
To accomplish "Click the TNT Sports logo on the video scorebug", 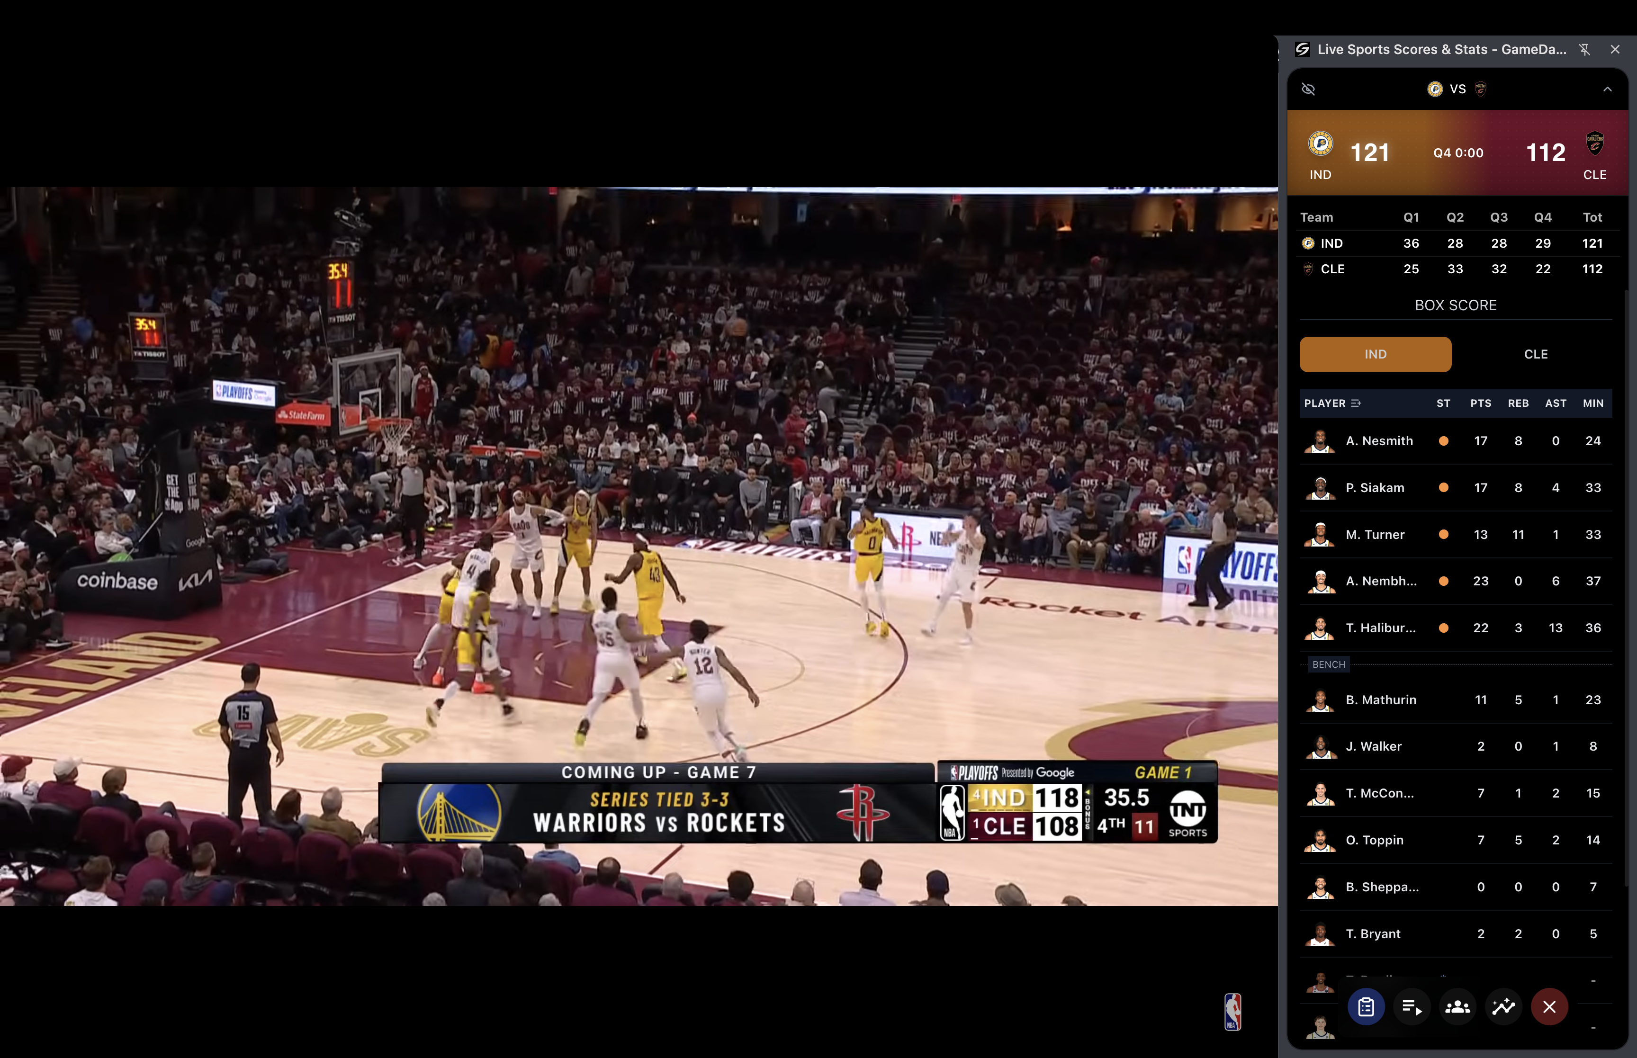I will (x=1188, y=813).
